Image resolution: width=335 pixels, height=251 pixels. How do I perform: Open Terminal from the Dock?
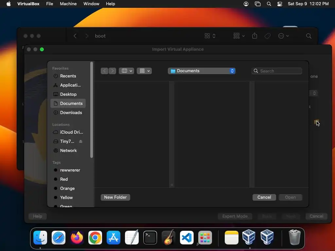(150, 237)
